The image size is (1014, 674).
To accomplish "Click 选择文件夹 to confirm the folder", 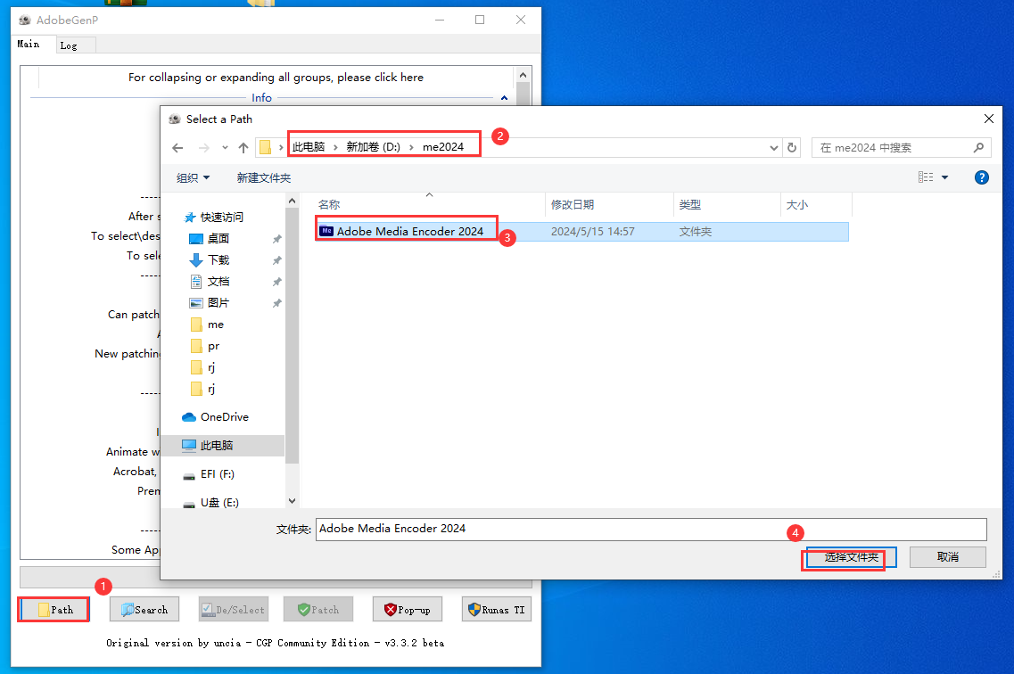I will pyautogui.click(x=851, y=557).
